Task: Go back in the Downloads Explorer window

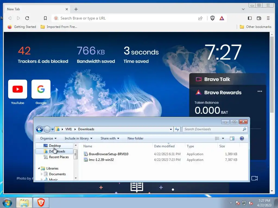Action: click(39, 129)
